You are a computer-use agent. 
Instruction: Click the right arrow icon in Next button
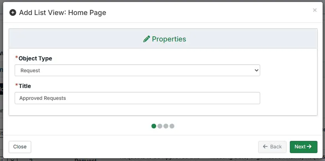pyautogui.click(x=309, y=146)
